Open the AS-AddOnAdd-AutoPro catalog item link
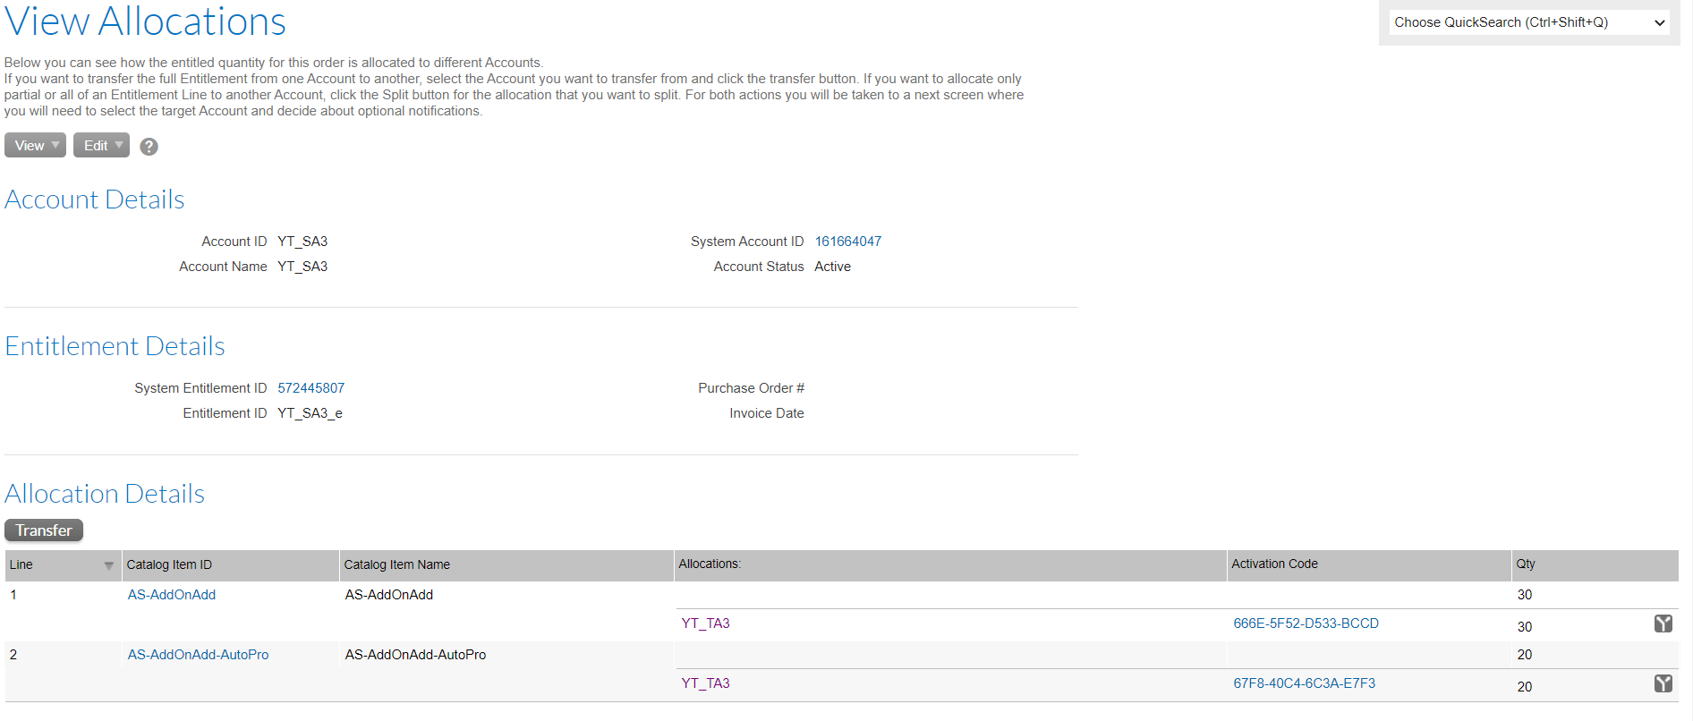Screen dimensions: 1693x721 [198, 655]
